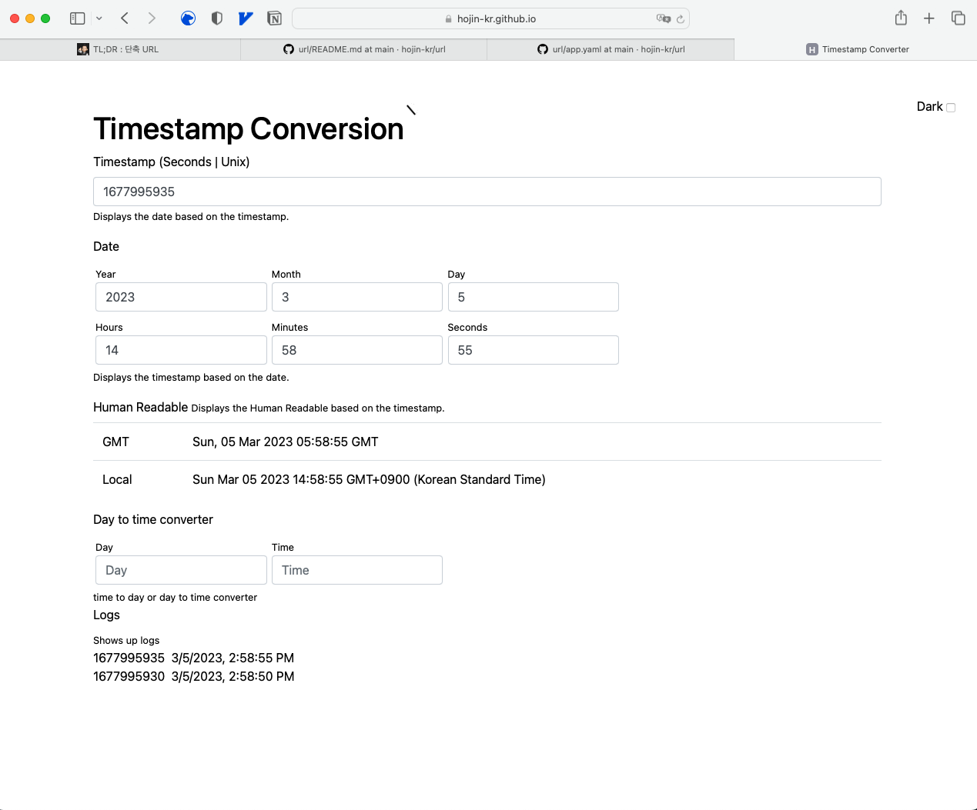Screen dimensions: 977x810
Task: Click the Timestamp Conversion heading
Action: 249,128
